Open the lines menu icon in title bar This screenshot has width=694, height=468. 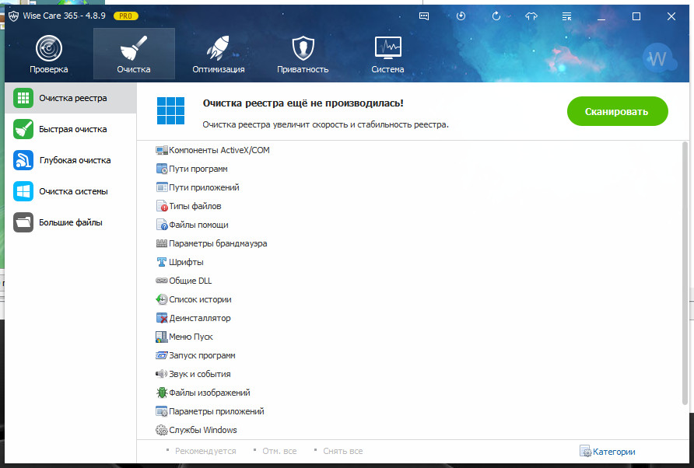coord(566,16)
